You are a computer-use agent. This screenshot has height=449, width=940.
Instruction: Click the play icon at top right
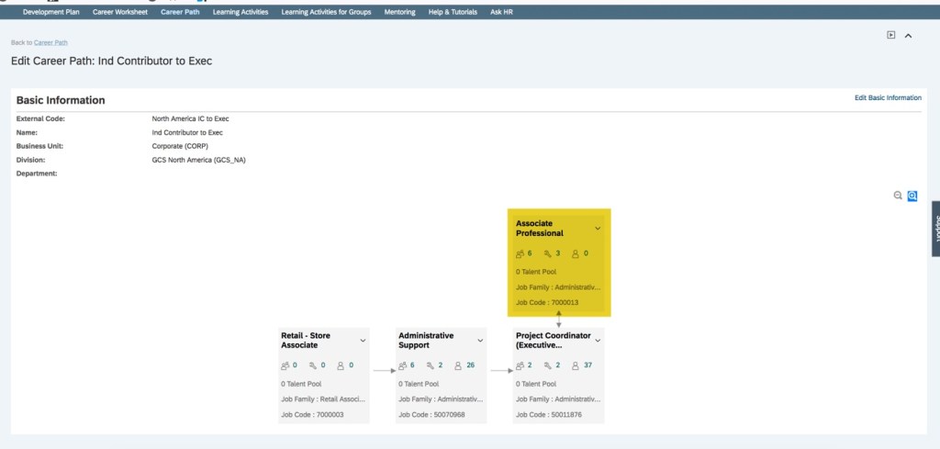[890, 35]
